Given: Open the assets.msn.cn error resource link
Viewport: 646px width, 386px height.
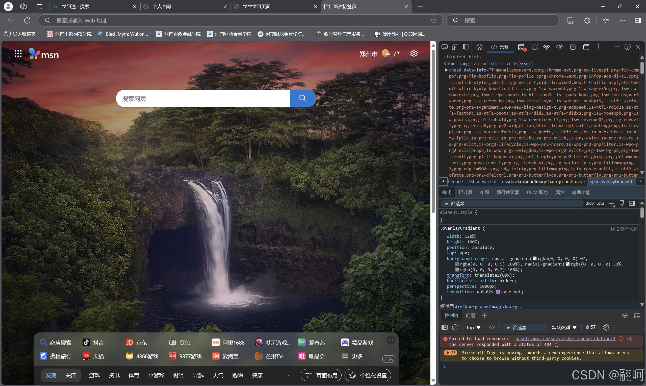Looking at the screenshot, I should click(x=565, y=339).
